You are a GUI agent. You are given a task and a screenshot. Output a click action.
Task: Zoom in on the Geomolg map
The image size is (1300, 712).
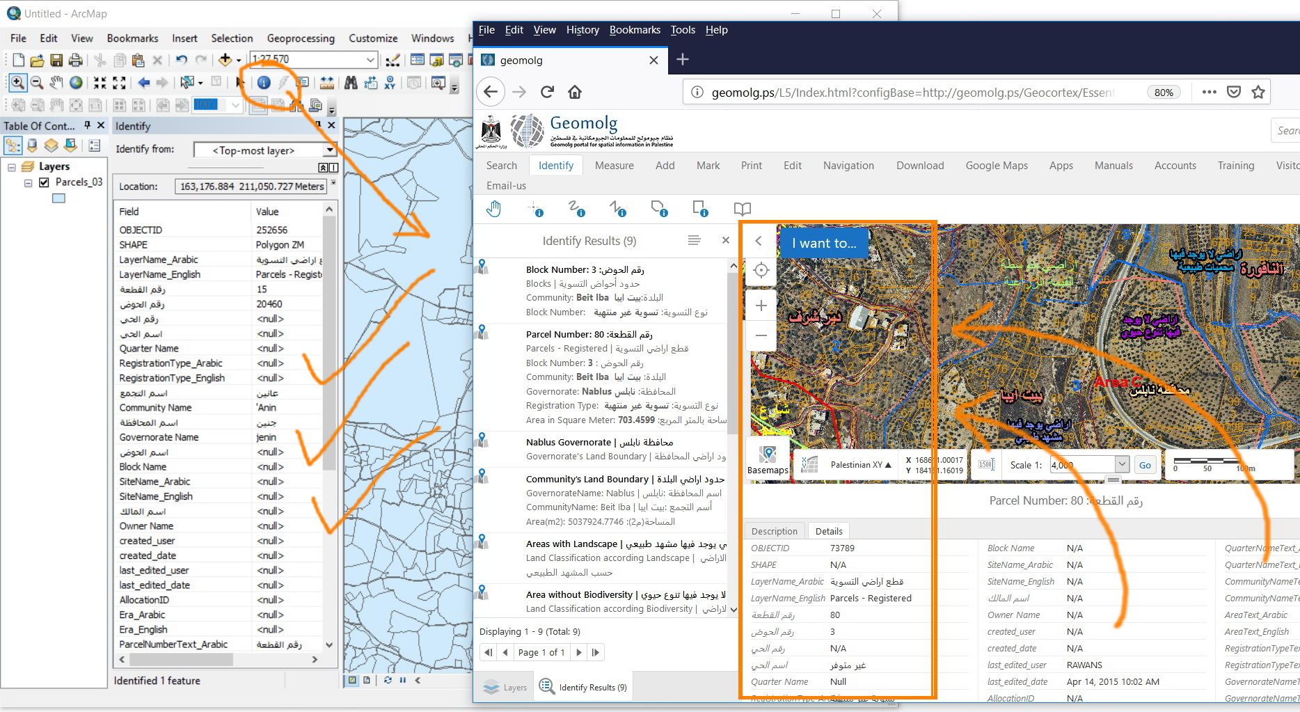(x=761, y=306)
